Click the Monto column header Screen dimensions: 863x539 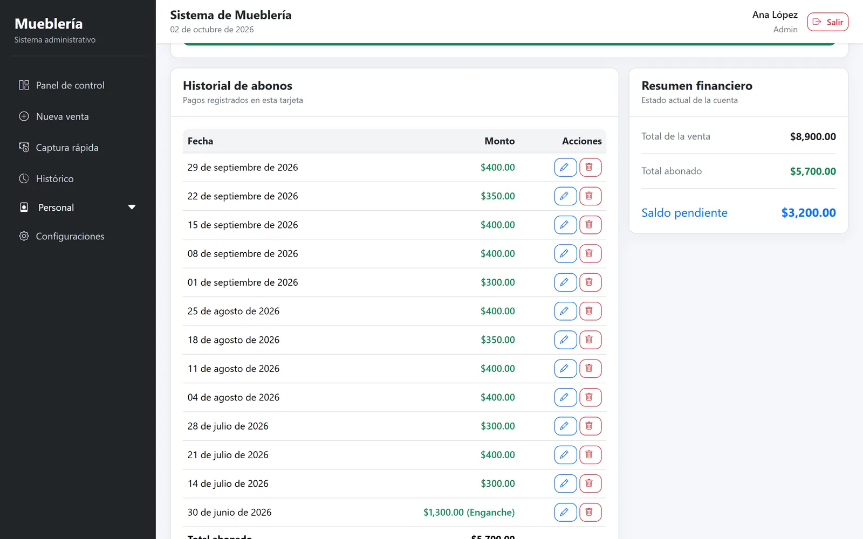pyautogui.click(x=499, y=141)
